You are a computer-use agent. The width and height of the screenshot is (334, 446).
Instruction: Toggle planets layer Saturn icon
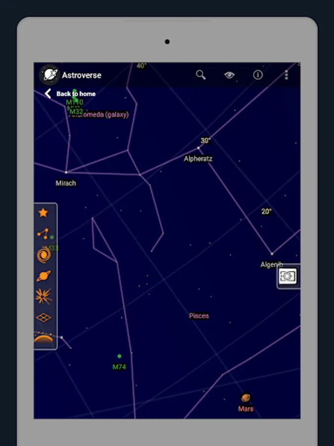44,276
